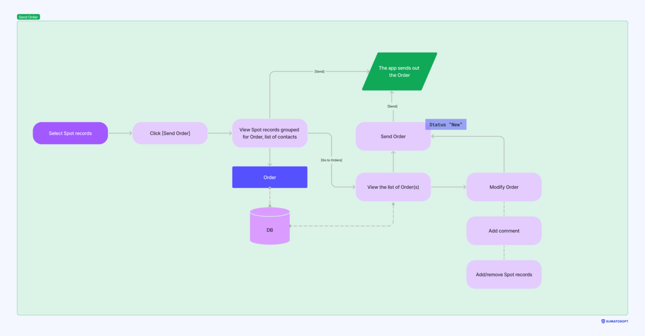Click the "Click [Send Order]" step node
Image resolution: width=645 pixels, height=336 pixels.
(170, 133)
